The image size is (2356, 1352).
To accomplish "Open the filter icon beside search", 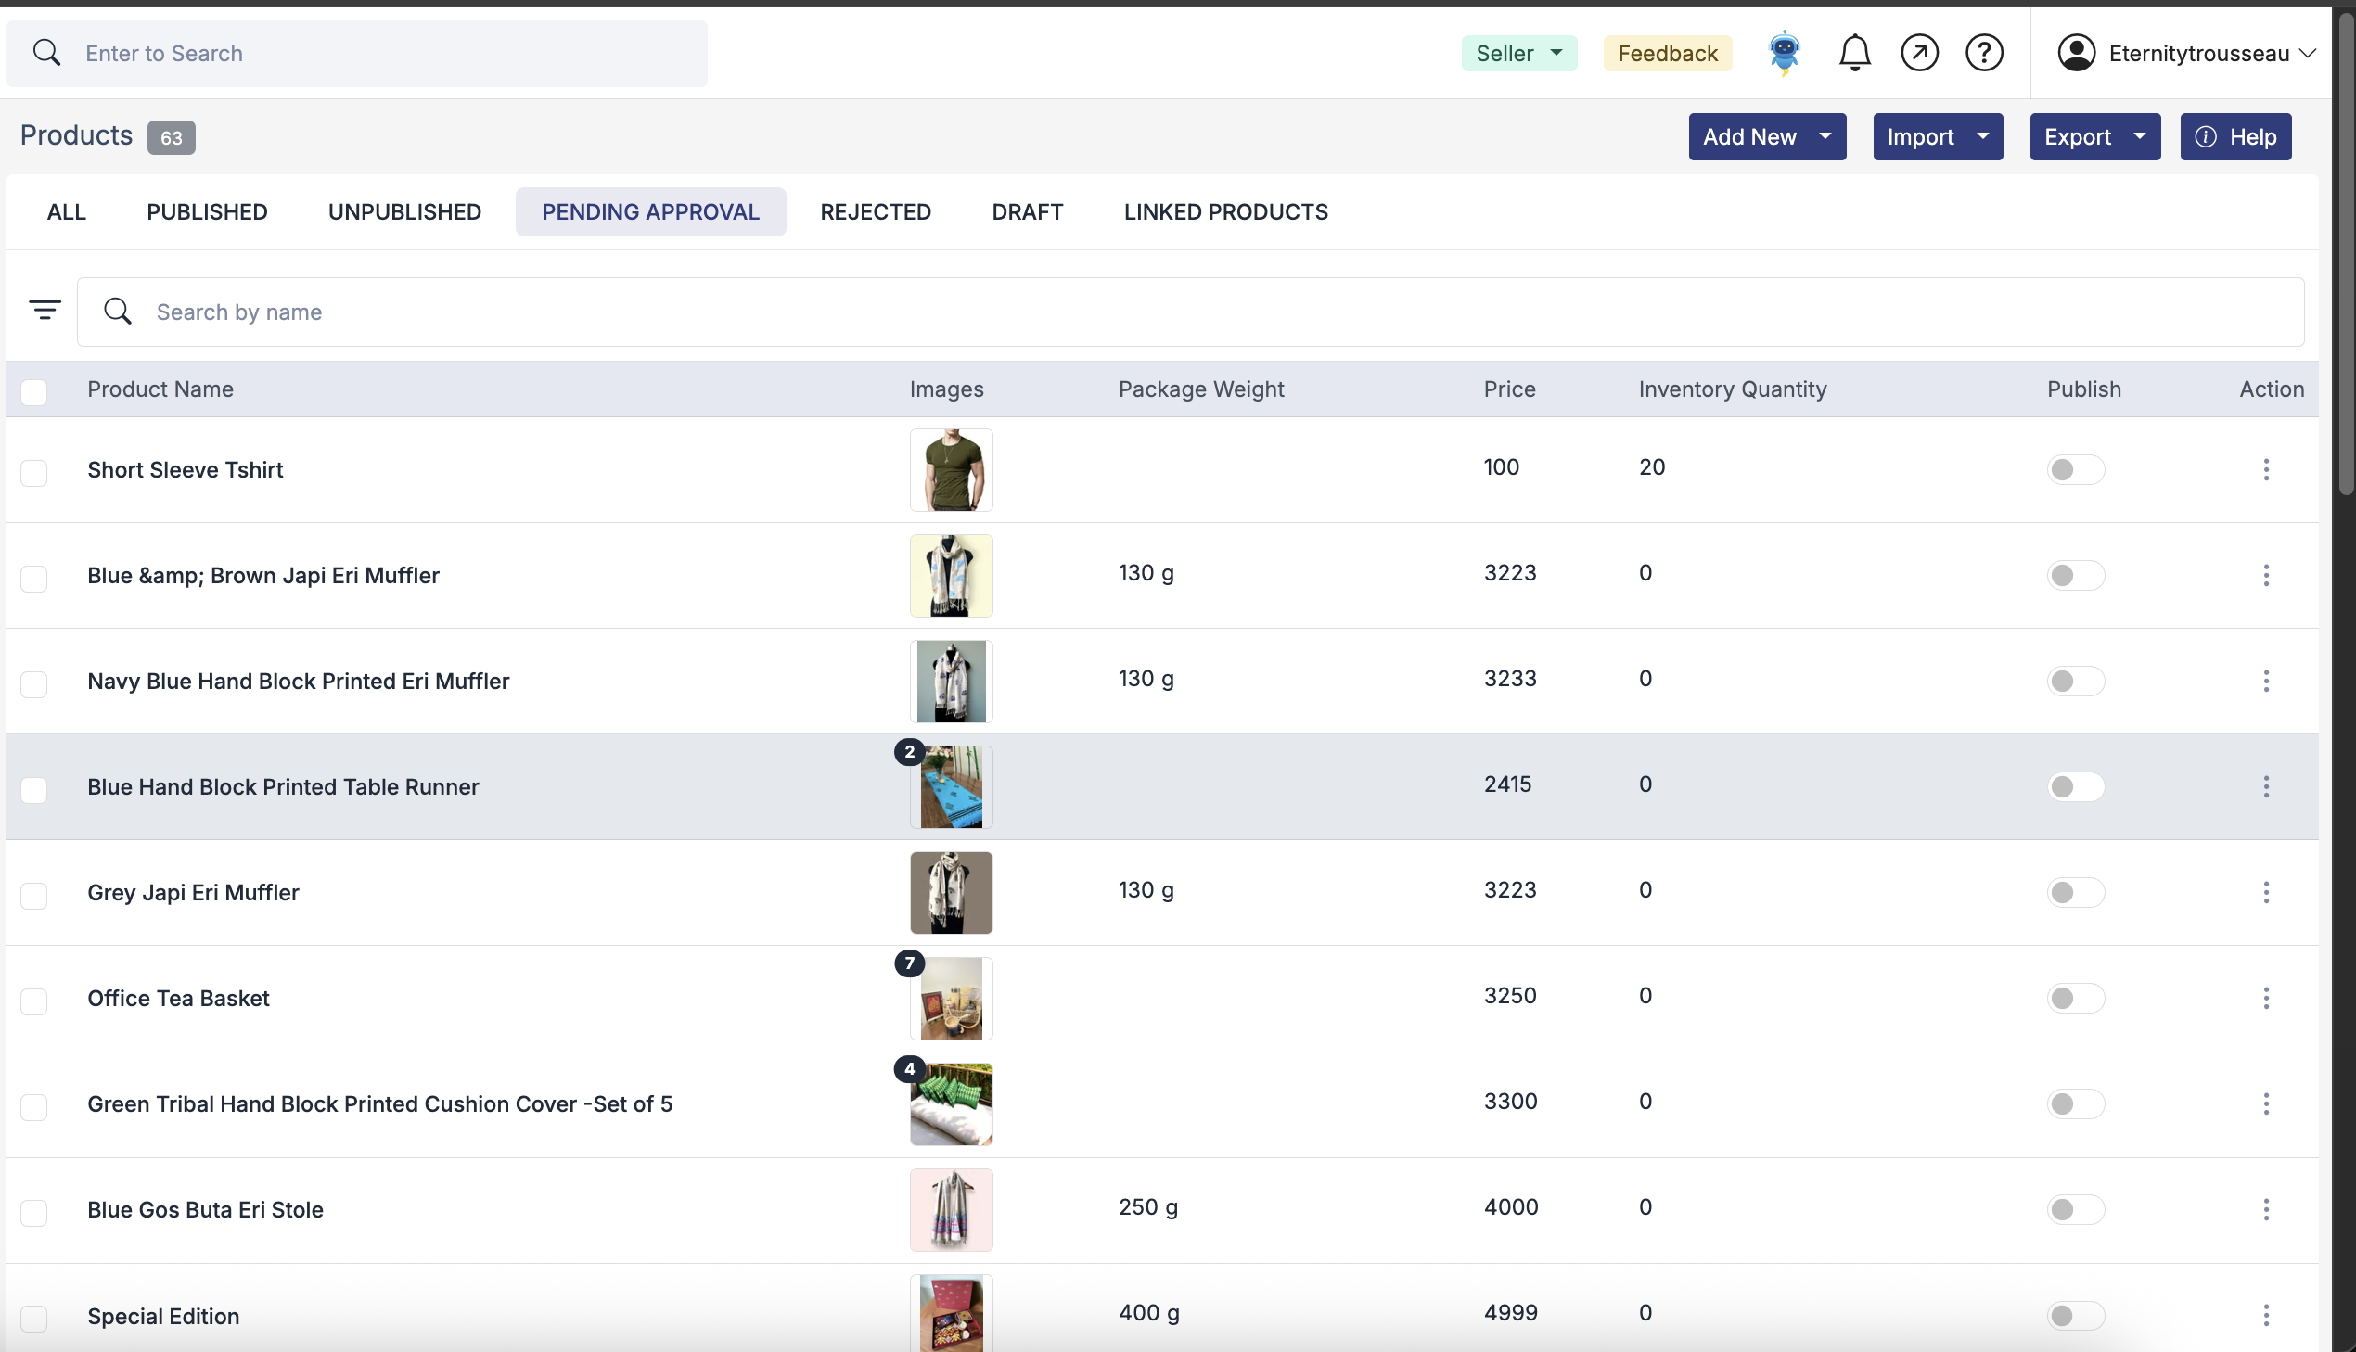I will 45,310.
